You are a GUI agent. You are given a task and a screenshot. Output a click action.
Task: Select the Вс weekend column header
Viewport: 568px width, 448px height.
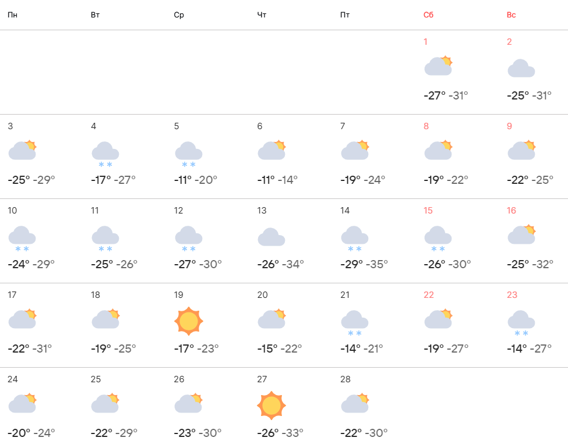[x=511, y=15]
